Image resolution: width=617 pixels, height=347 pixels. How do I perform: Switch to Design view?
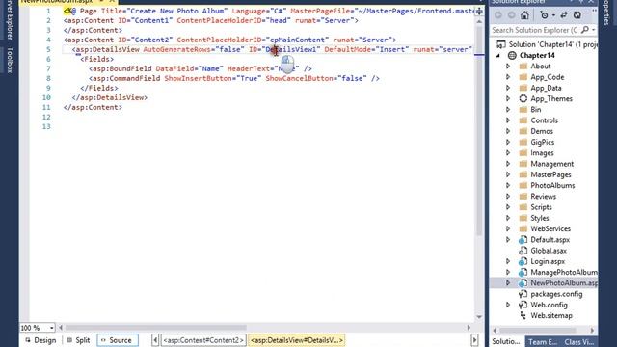click(40, 340)
